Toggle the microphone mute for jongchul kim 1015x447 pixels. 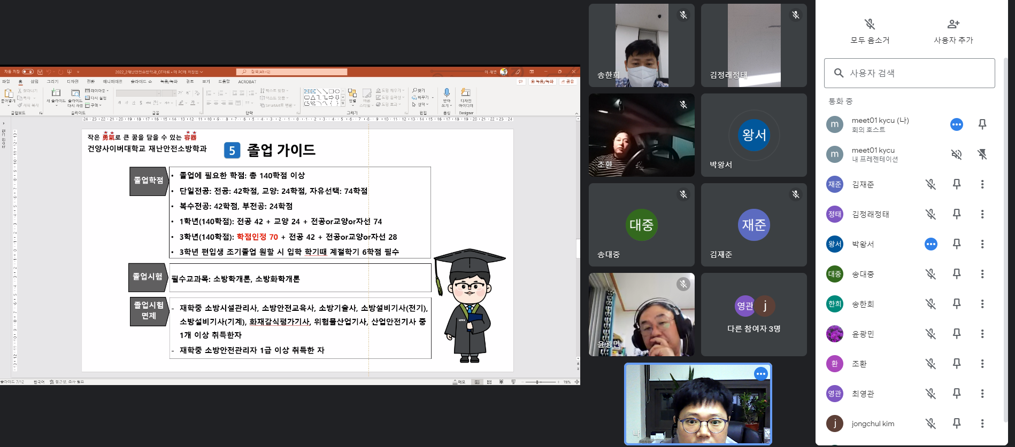931,424
